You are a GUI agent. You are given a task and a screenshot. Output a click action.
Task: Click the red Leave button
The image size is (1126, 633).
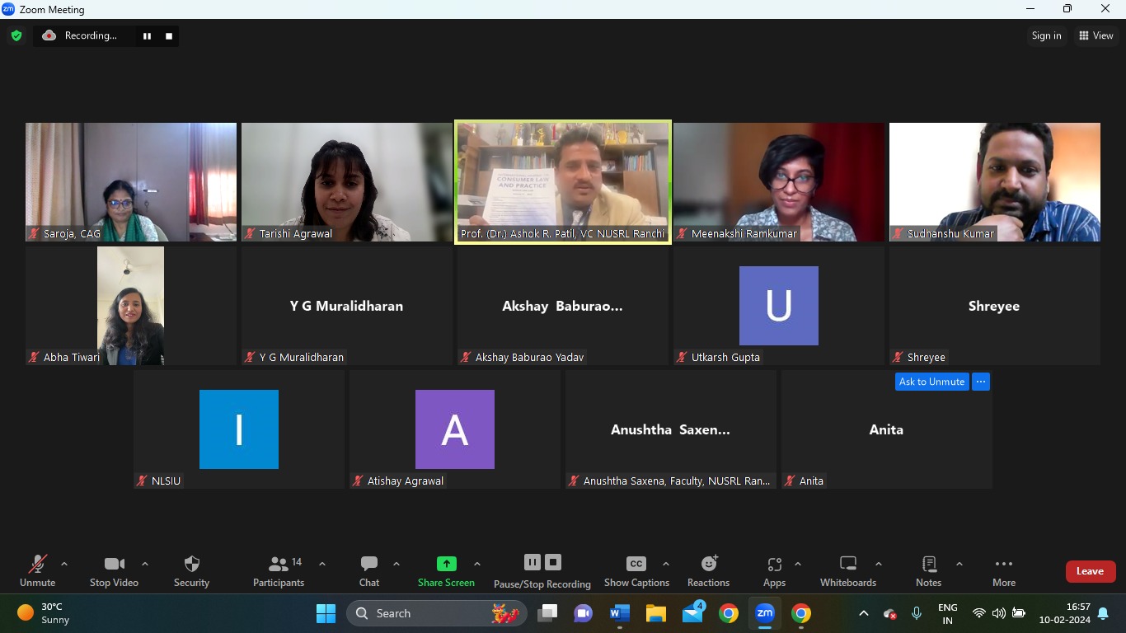click(x=1090, y=571)
